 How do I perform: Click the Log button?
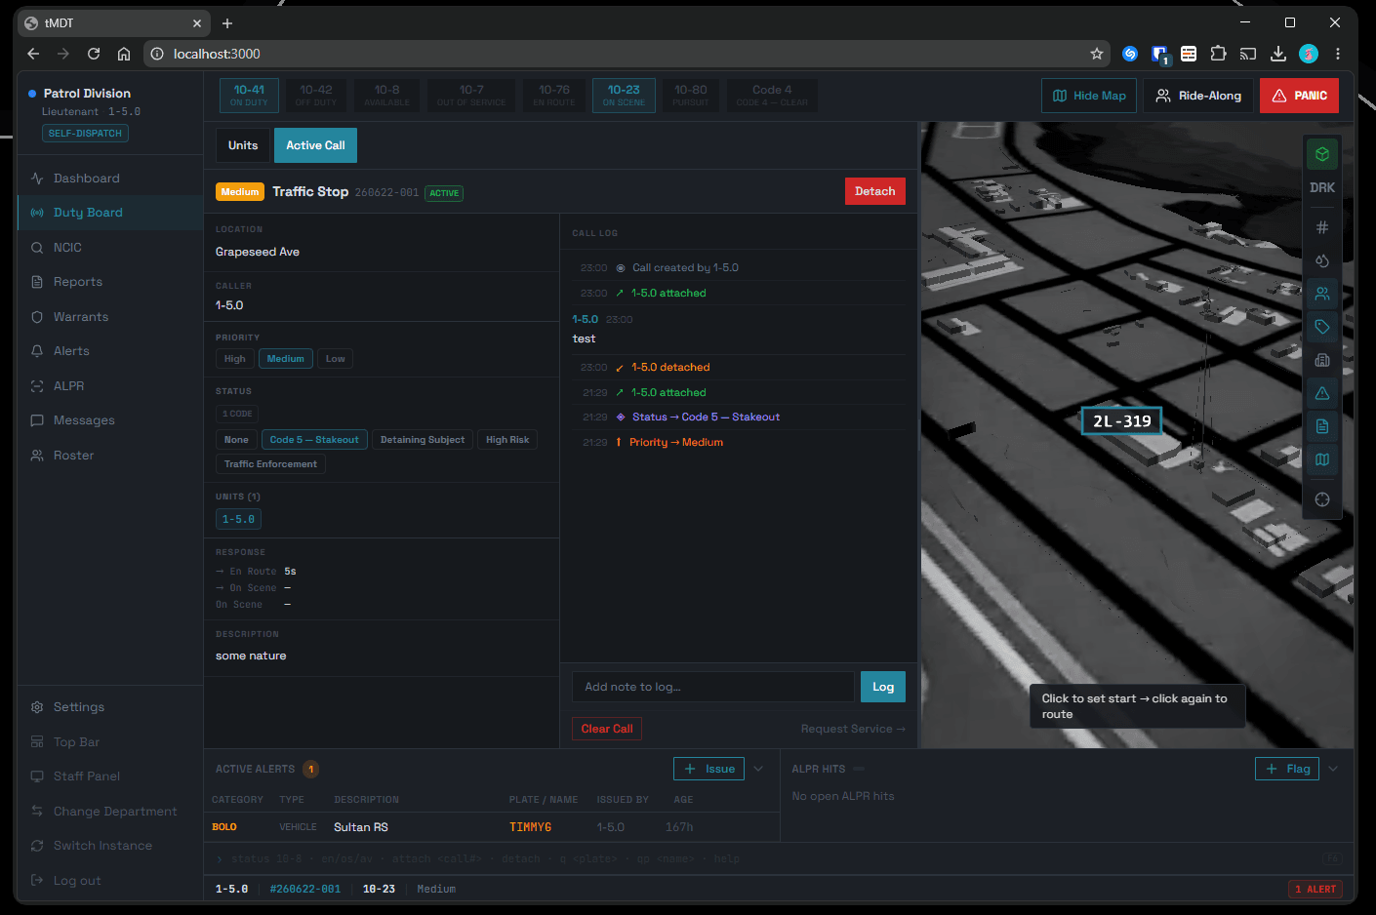tap(883, 687)
